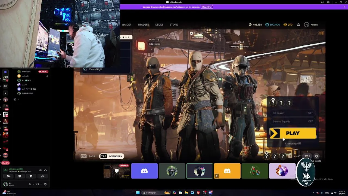Disconnect from the voice channel
The height and width of the screenshot is (196, 348).
pos(45,170)
